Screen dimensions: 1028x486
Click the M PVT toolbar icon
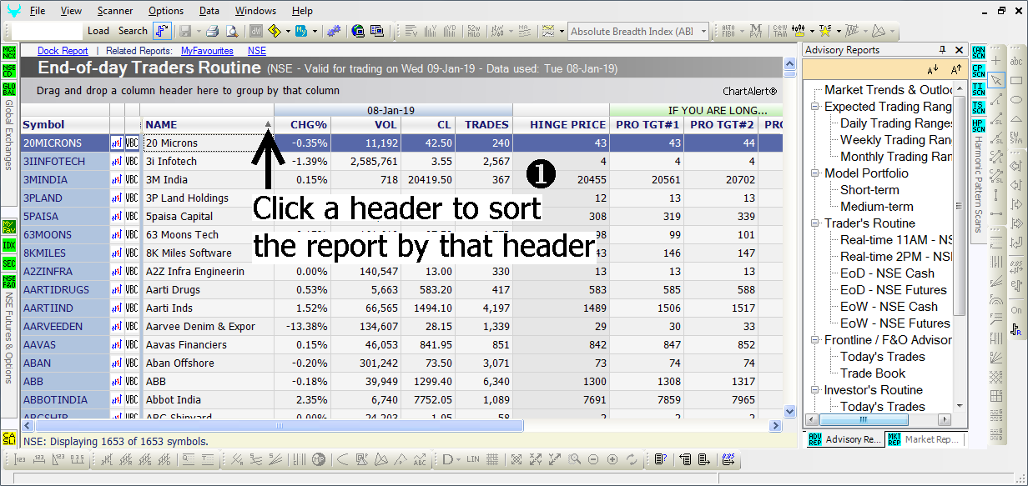click(756, 31)
